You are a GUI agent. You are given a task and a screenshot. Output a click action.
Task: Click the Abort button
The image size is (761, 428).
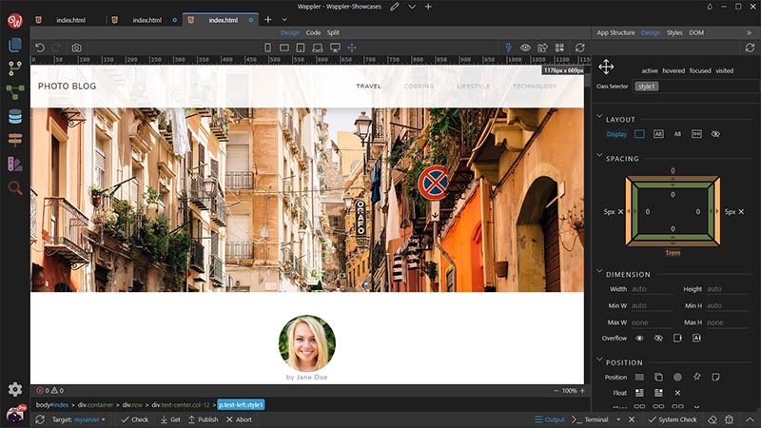(x=240, y=419)
